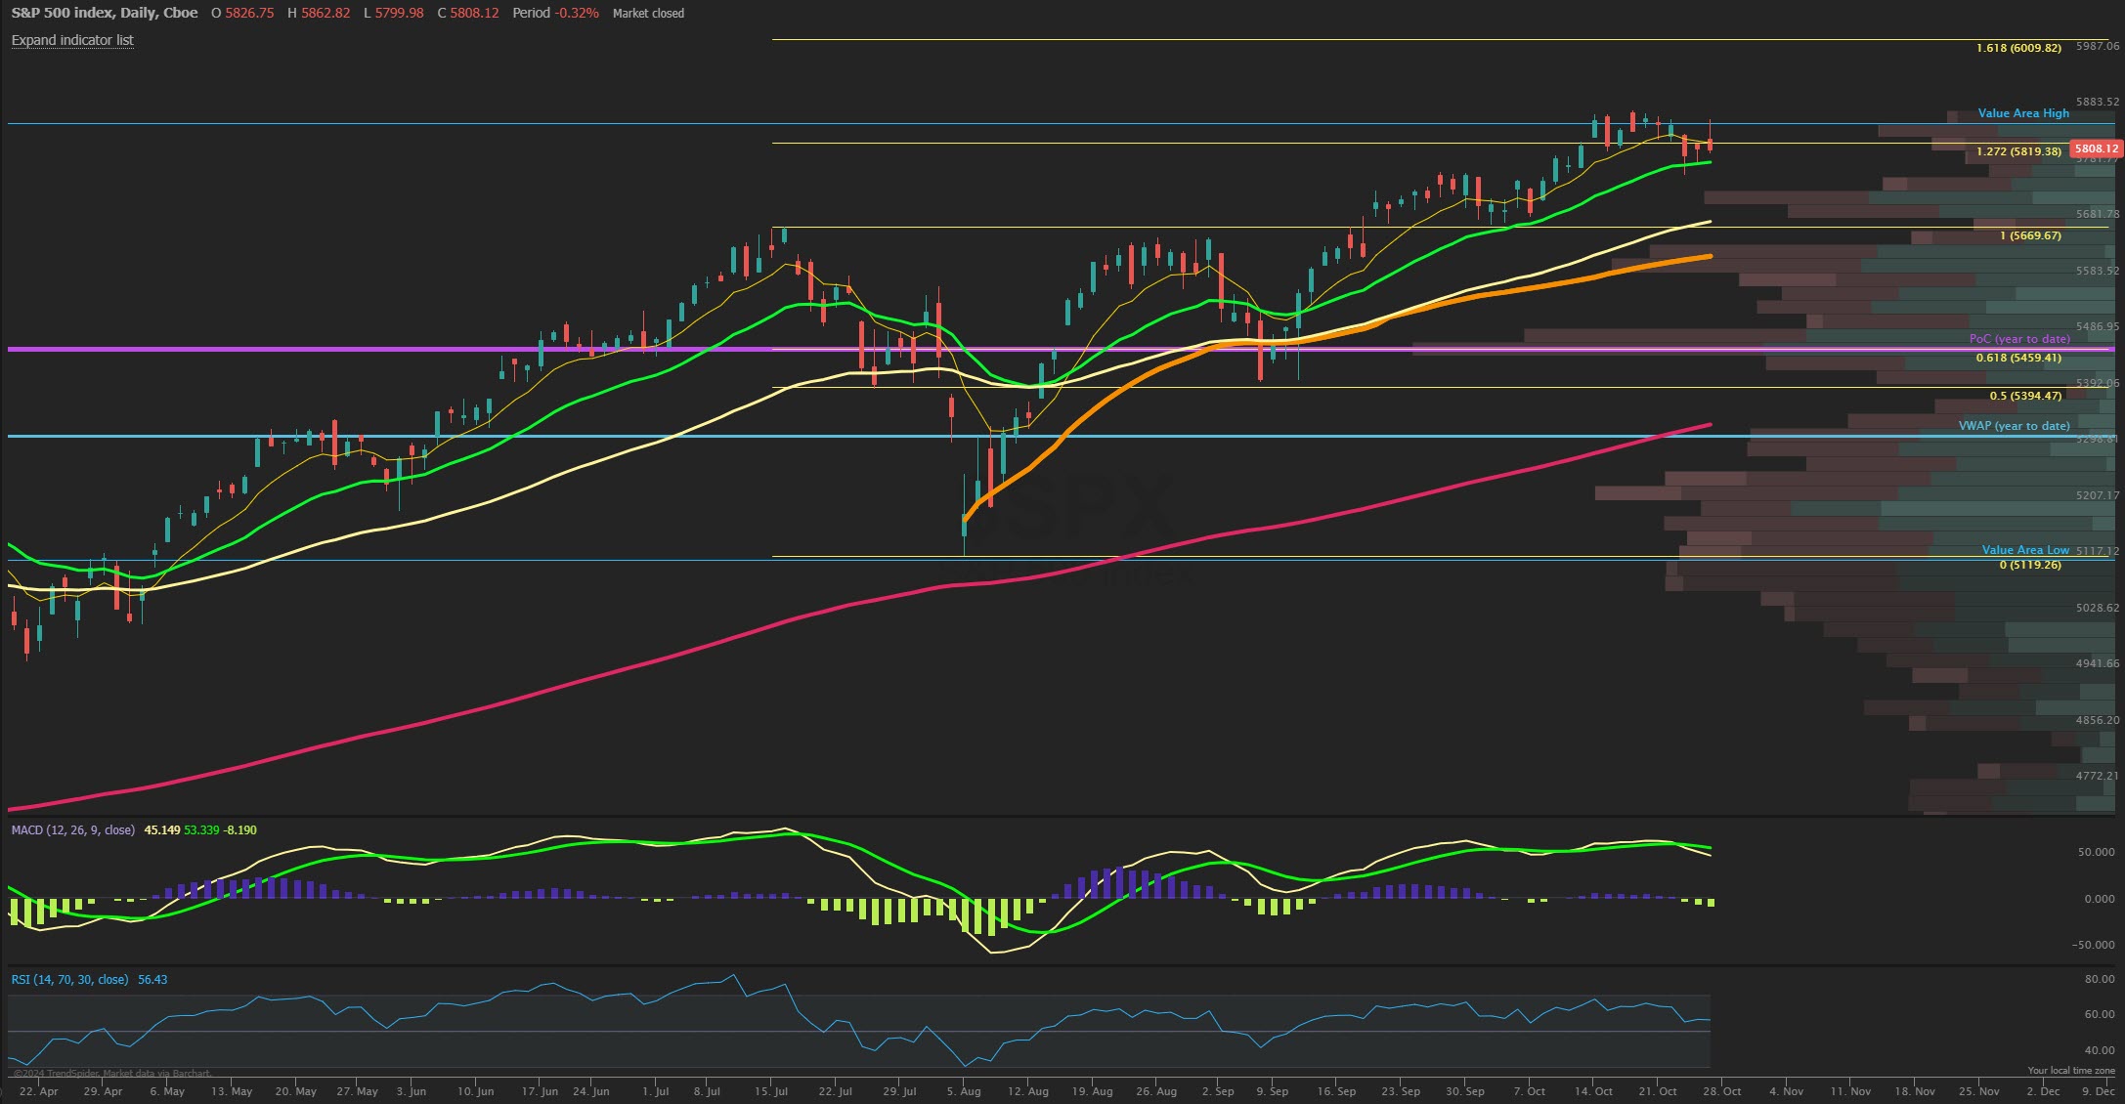Click the 1.272 (5819.38) Fibonacci label

tap(2018, 151)
